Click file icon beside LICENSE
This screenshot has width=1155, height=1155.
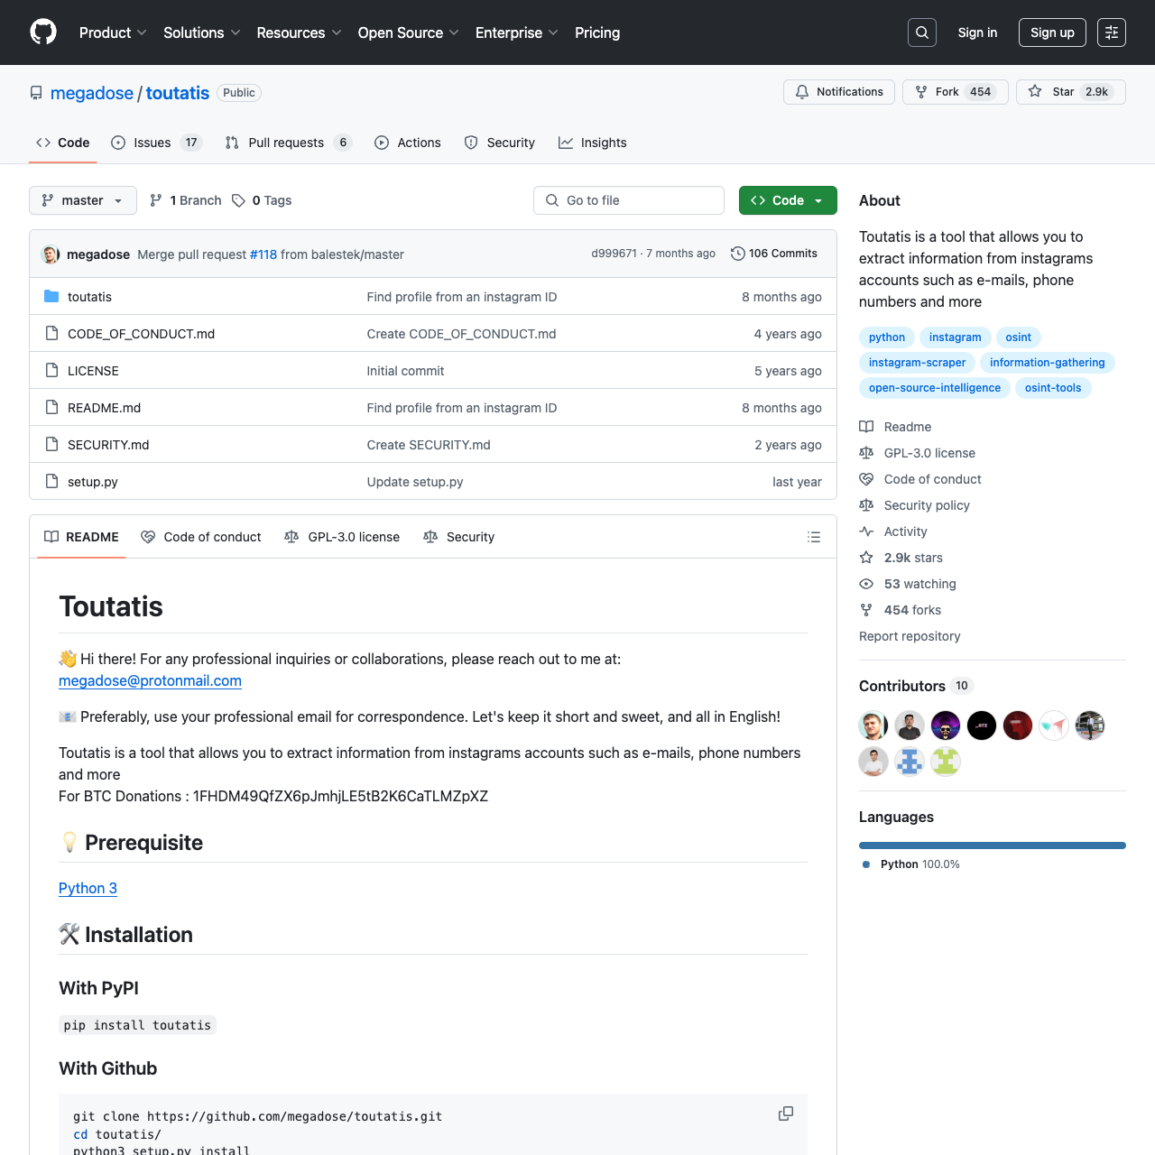51,371
